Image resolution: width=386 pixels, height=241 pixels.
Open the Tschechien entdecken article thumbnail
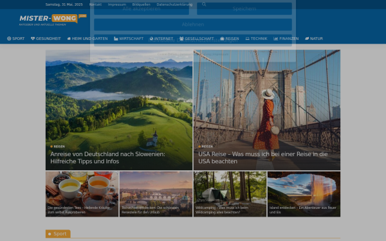point(156,194)
